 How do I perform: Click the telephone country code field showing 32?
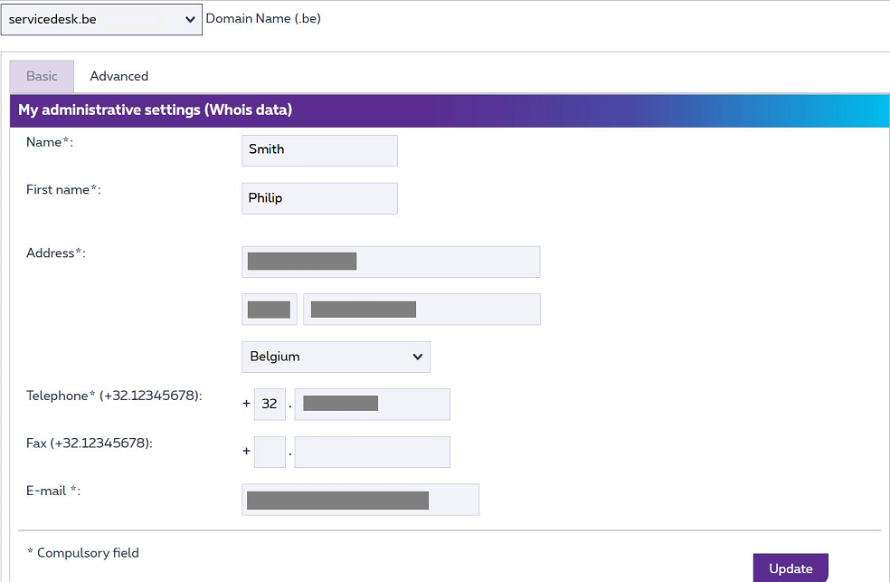point(270,404)
